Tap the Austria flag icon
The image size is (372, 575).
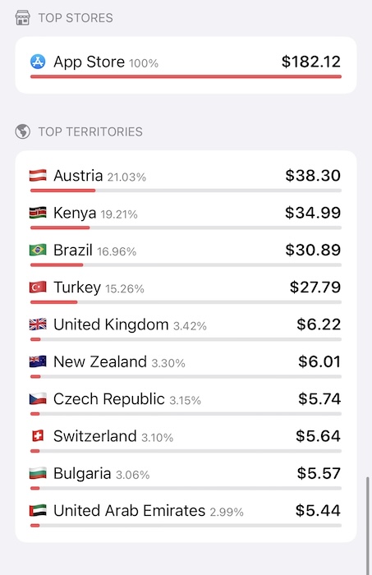tap(38, 176)
